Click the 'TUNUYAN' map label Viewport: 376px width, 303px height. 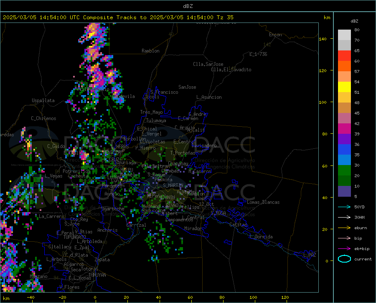click(97, 275)
